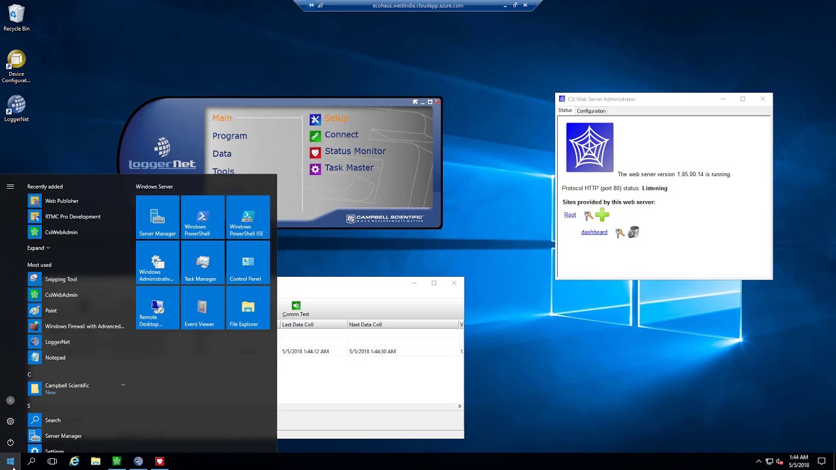Select Data category in LoggerNet launcher
Viewport: 836px width, 470px height.
222,153
